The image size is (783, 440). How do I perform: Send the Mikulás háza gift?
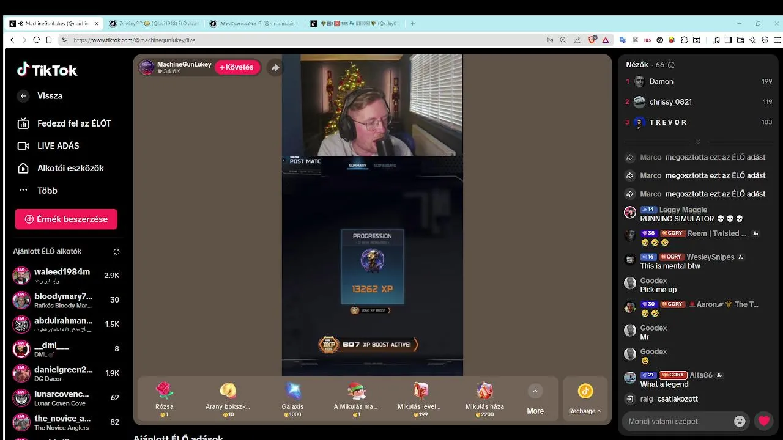pyautogui.click(x=484, y=399)
